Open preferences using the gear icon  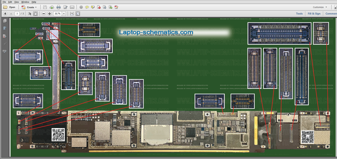81,7
